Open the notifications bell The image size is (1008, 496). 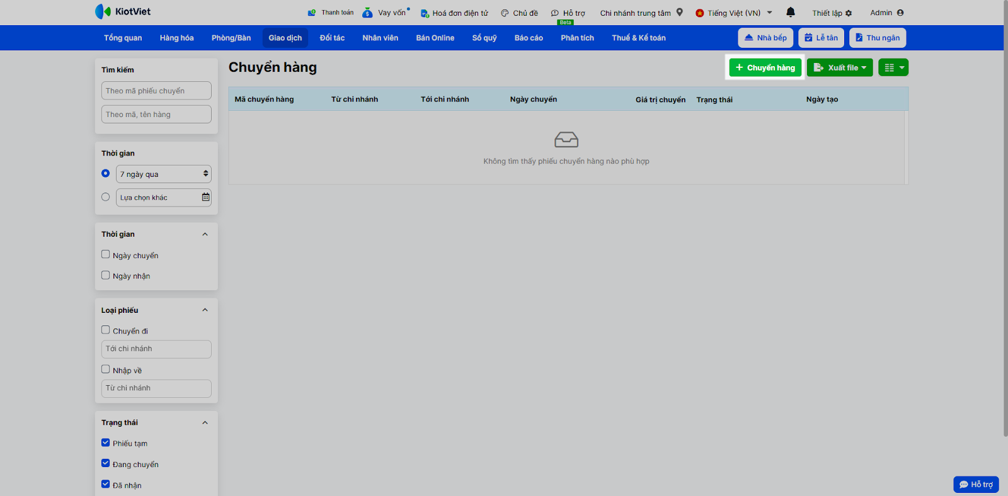(x=791, y=12)
